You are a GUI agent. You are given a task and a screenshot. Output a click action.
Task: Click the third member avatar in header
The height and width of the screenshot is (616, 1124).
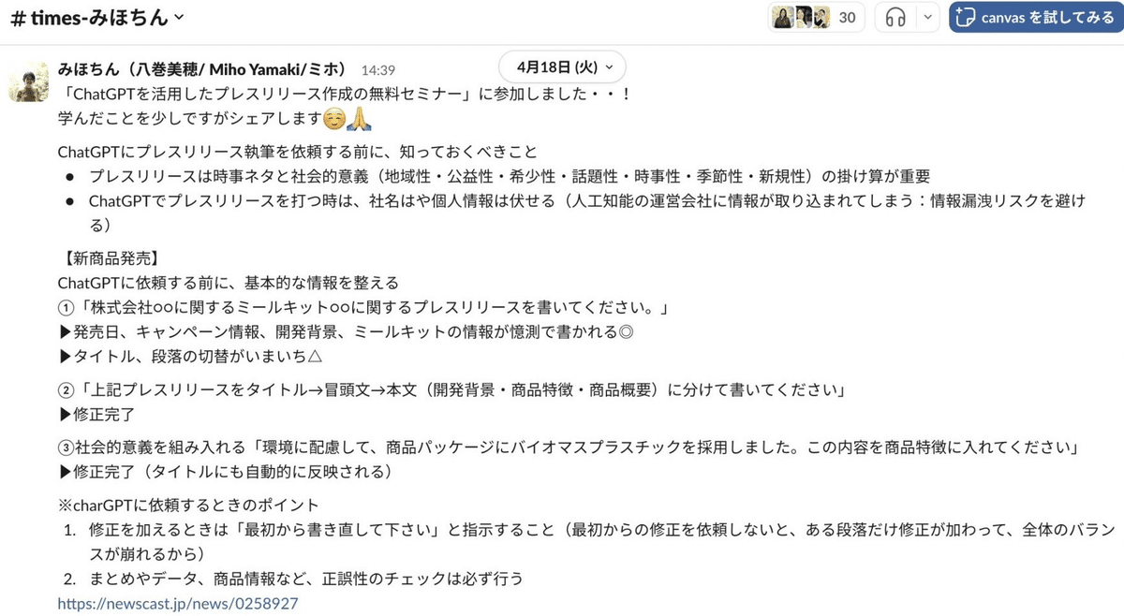tap(821, 18)
